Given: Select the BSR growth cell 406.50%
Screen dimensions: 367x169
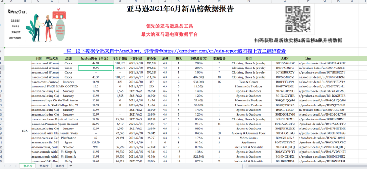Looking at the screenshot, I should [x=198, y=77].
